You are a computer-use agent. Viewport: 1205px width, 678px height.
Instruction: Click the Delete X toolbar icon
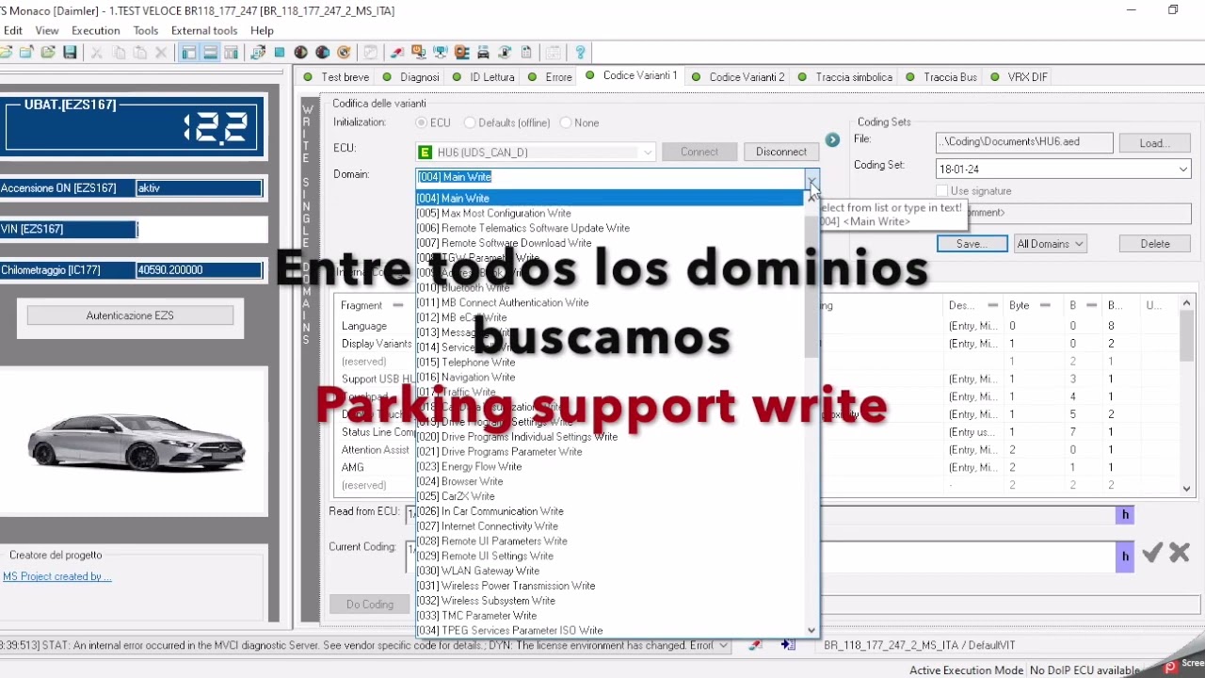point(161,53)
